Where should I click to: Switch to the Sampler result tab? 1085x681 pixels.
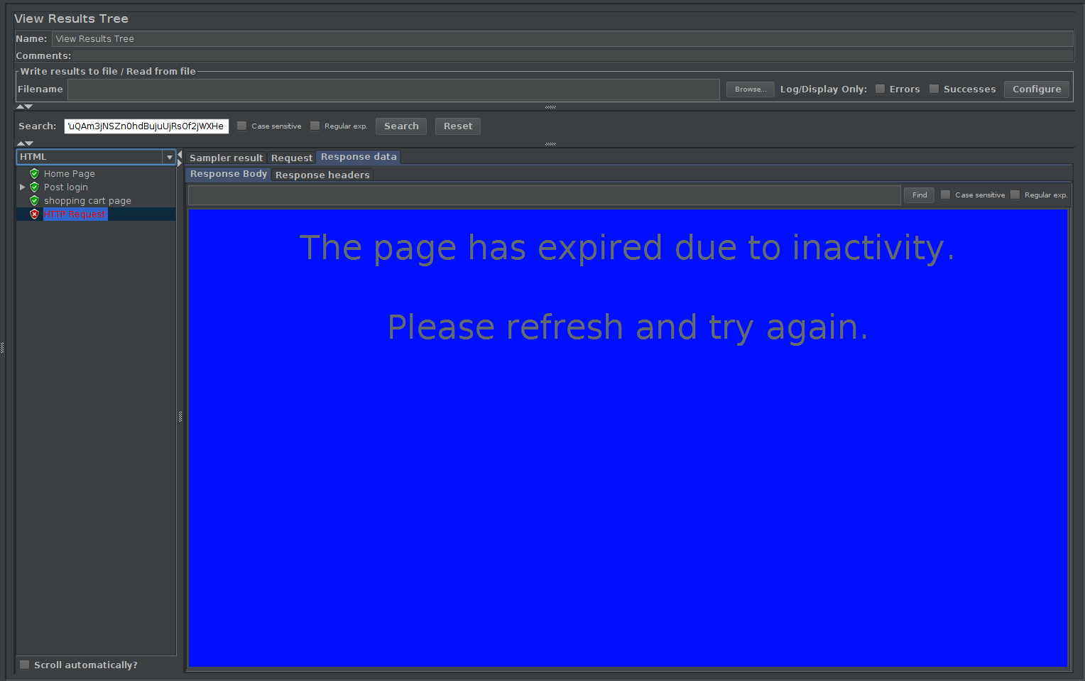(x=226, y=158)
